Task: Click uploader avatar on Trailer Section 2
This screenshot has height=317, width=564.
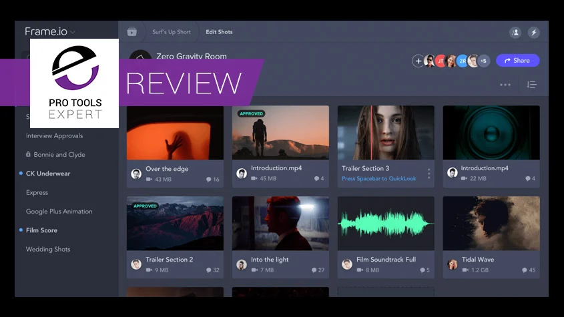Action: click(136, 264)
